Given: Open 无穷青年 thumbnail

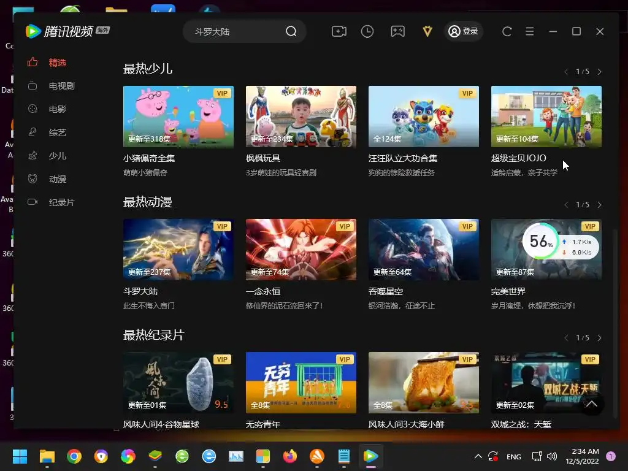Looking at the screenshot, I should click(301, 383).
